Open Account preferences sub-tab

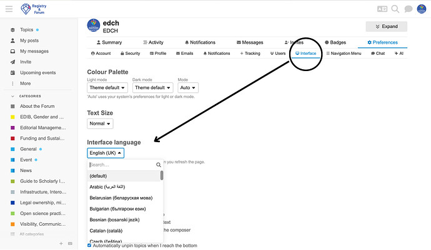click(101, 53)
